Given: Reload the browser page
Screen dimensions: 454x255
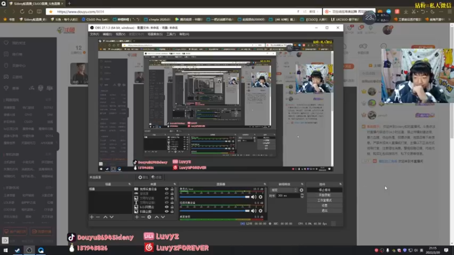Looking at the screenshot, I should click(x=22, y=11).
